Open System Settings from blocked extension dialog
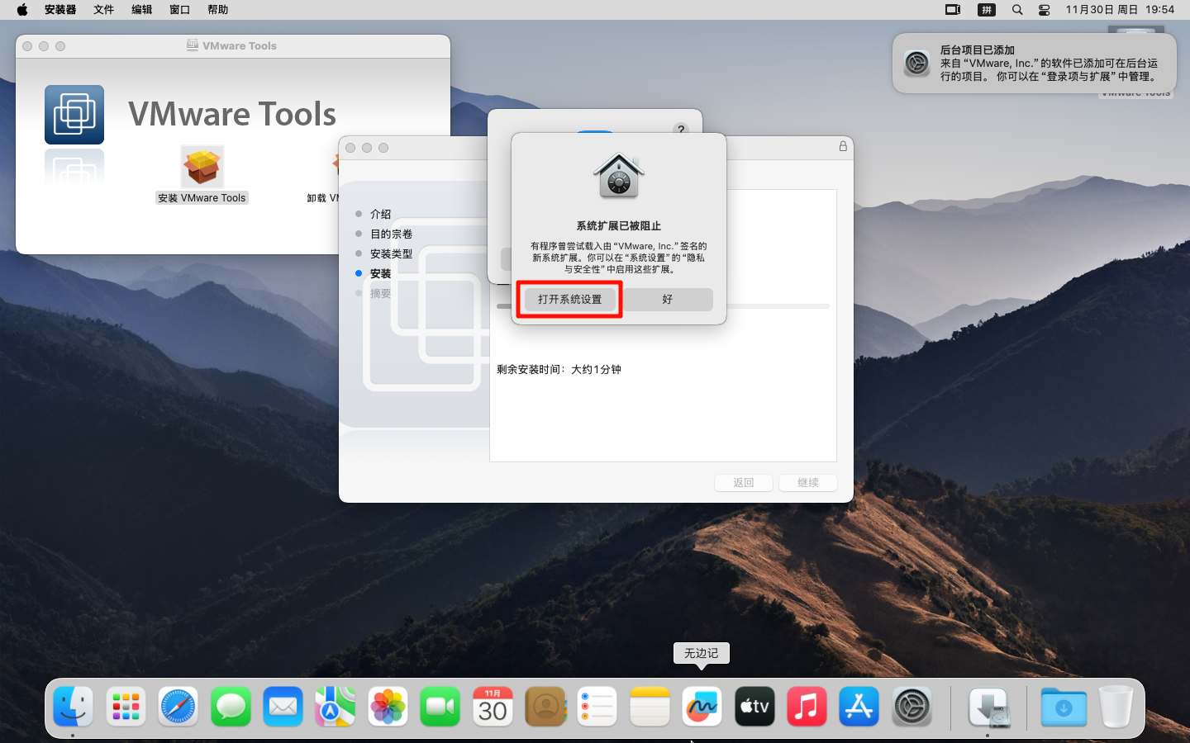Viewport: 1190px width, 743px height. click(x=569, y=299)
